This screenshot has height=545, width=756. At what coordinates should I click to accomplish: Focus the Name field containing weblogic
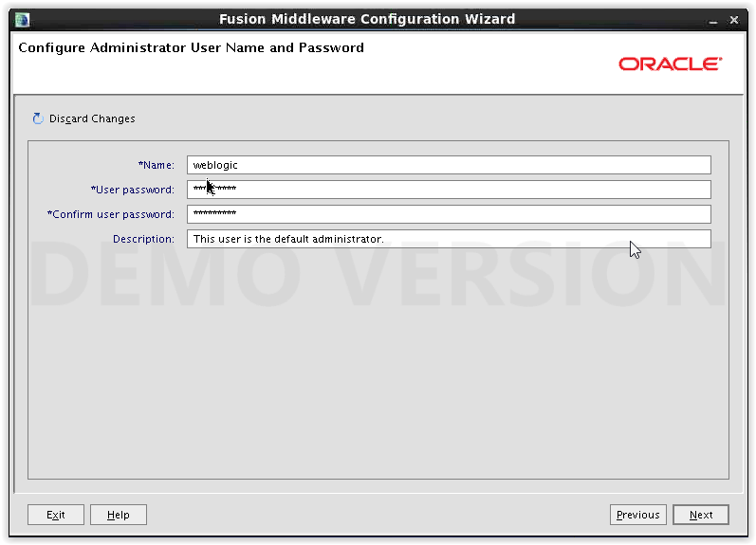449,165
